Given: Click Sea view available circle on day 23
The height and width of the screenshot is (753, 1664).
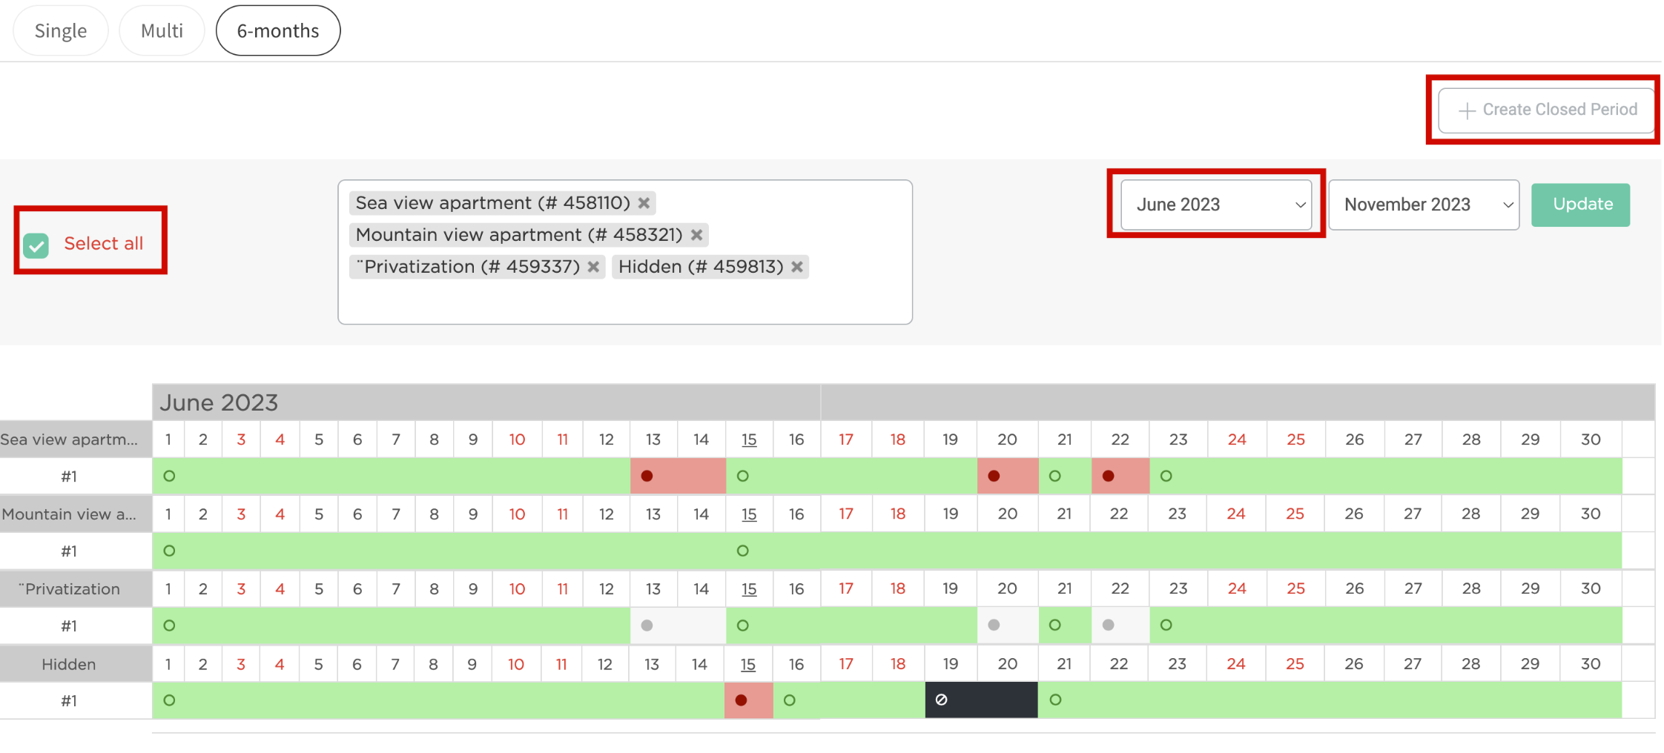Looking at the screenshot, I should point(1166,476).
